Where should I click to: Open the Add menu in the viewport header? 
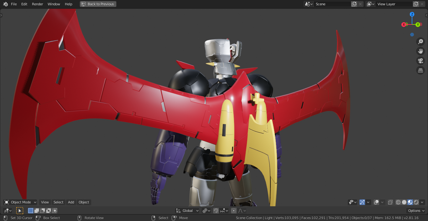coord(71,202)
